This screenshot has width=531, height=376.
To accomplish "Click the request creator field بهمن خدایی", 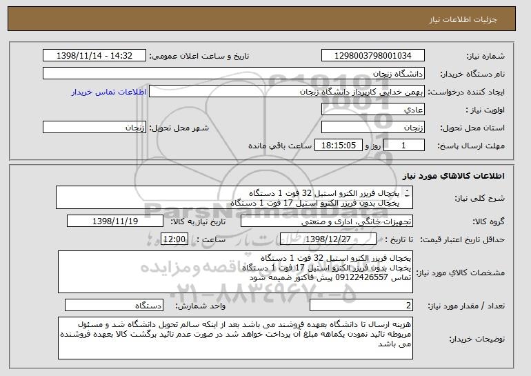I will pos(287,92).
